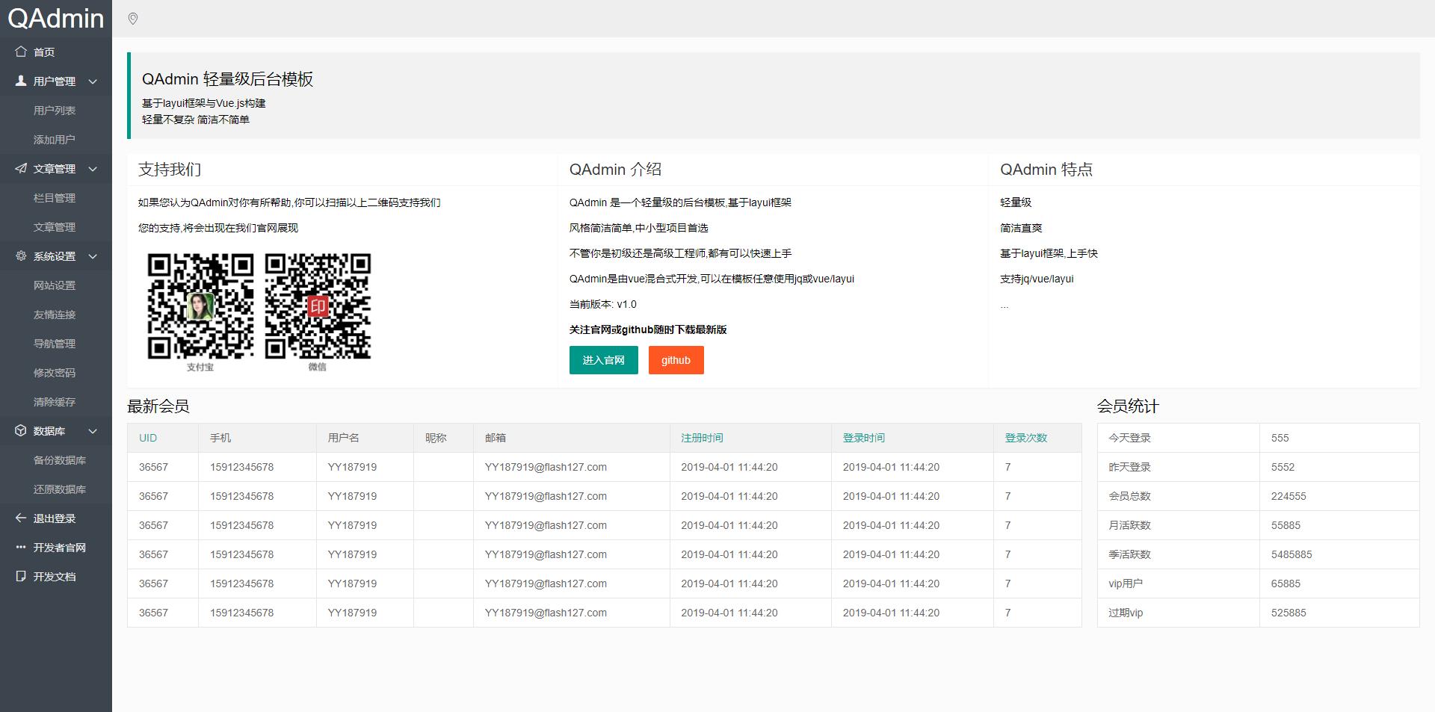
Task: Open 修改密码 in the sidebar
Action: (x=55, y=373)
